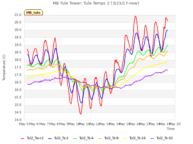The image size is (193, 144).
Task: Click the May 20 x-axis label
Action: [175, 124]
